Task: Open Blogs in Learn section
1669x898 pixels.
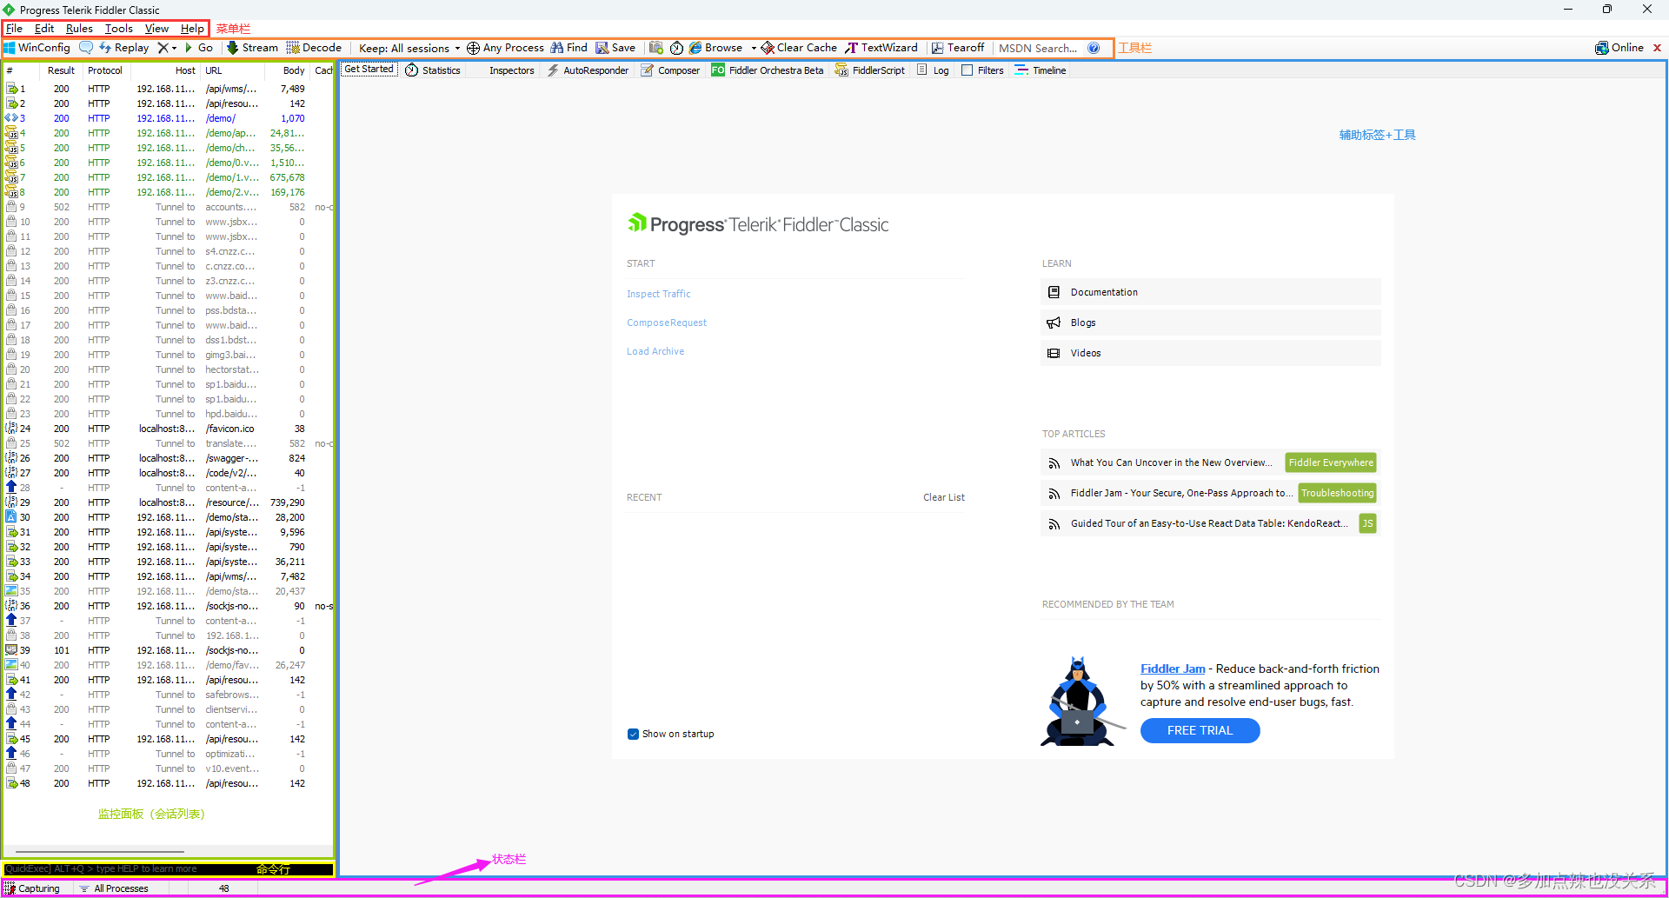Action: [1211, 323]
